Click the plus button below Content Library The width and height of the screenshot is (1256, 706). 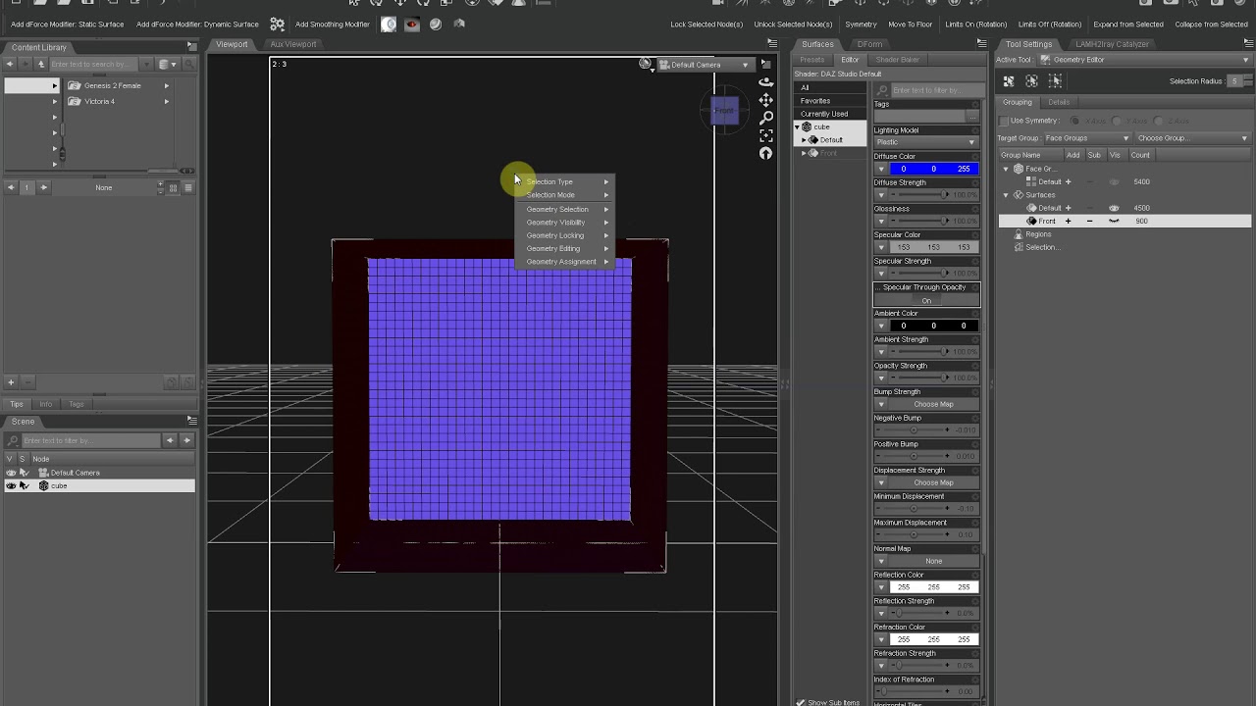[11, 382]
